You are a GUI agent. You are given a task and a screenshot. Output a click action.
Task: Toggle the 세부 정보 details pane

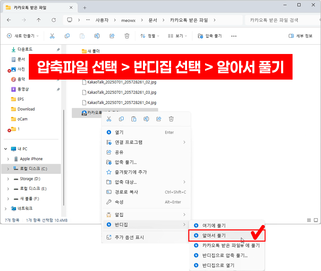pos(300,36)
